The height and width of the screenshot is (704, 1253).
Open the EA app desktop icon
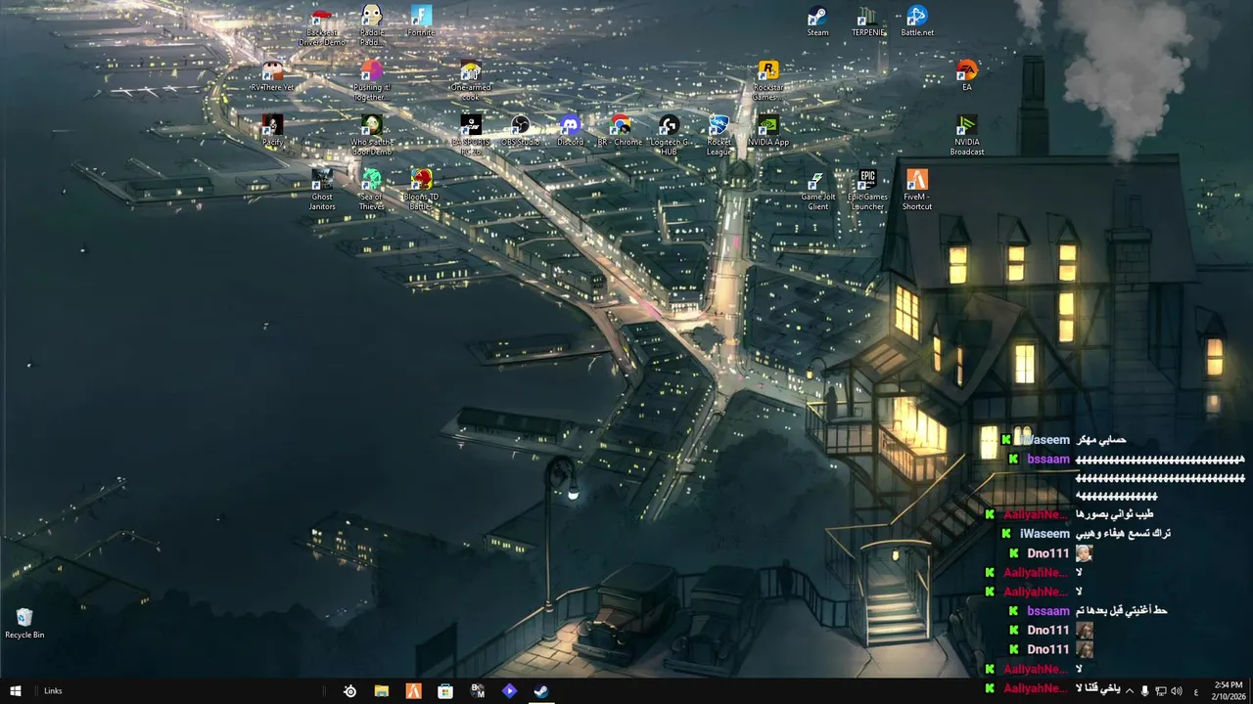point(967,76)
